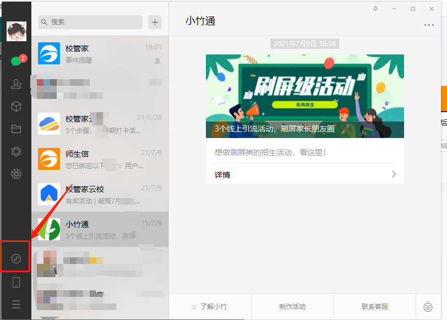Click the cloud avatar dated 21/6/28
The height and width of the screenshot is (320, 447).
click(49, 124)
